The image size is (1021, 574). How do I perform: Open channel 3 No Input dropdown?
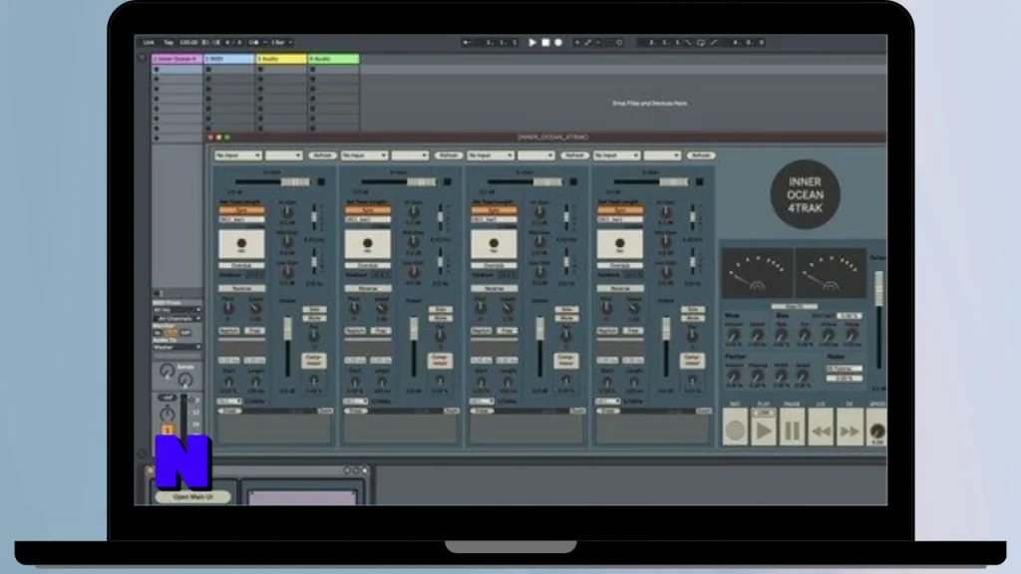click(x=491, y=155)
